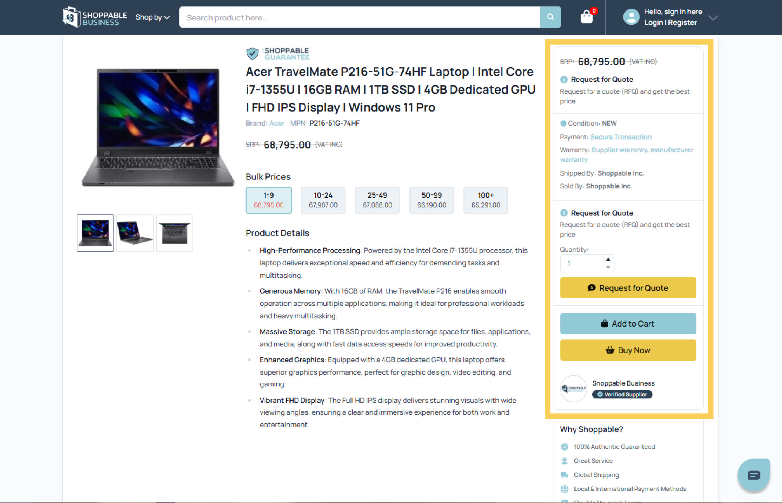
Task: Select the third laptop thumbnail image
Action: tap(174, 233)
